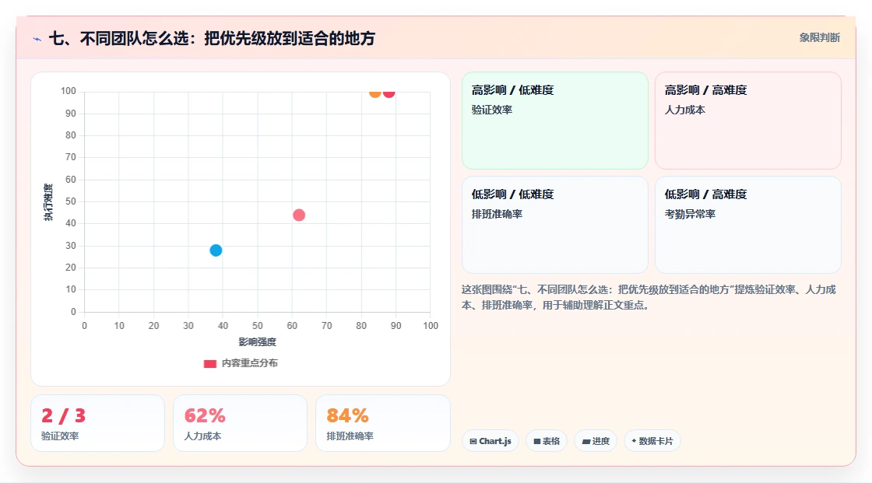The height and width of the screenshot is (483, 872).
Task: Click the 验证效率 text in the green card
Action: pyautogui.click(x=492, y=110)
